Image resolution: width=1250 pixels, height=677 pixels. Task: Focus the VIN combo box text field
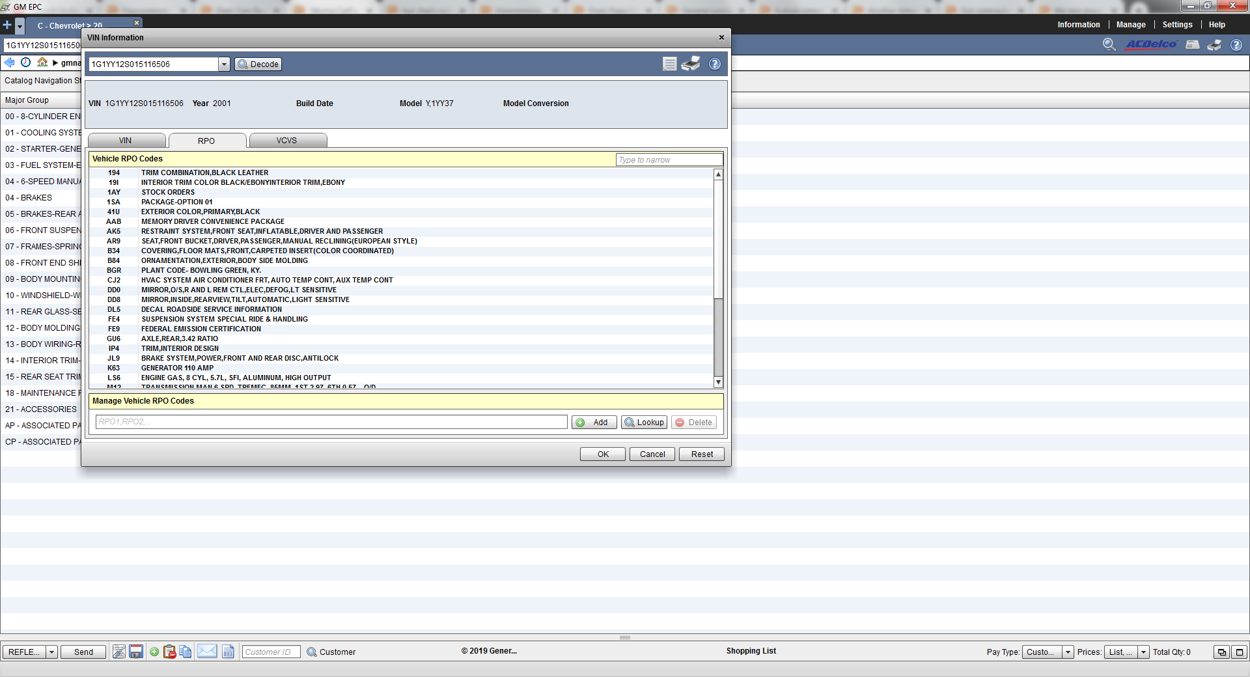[154, 64]
